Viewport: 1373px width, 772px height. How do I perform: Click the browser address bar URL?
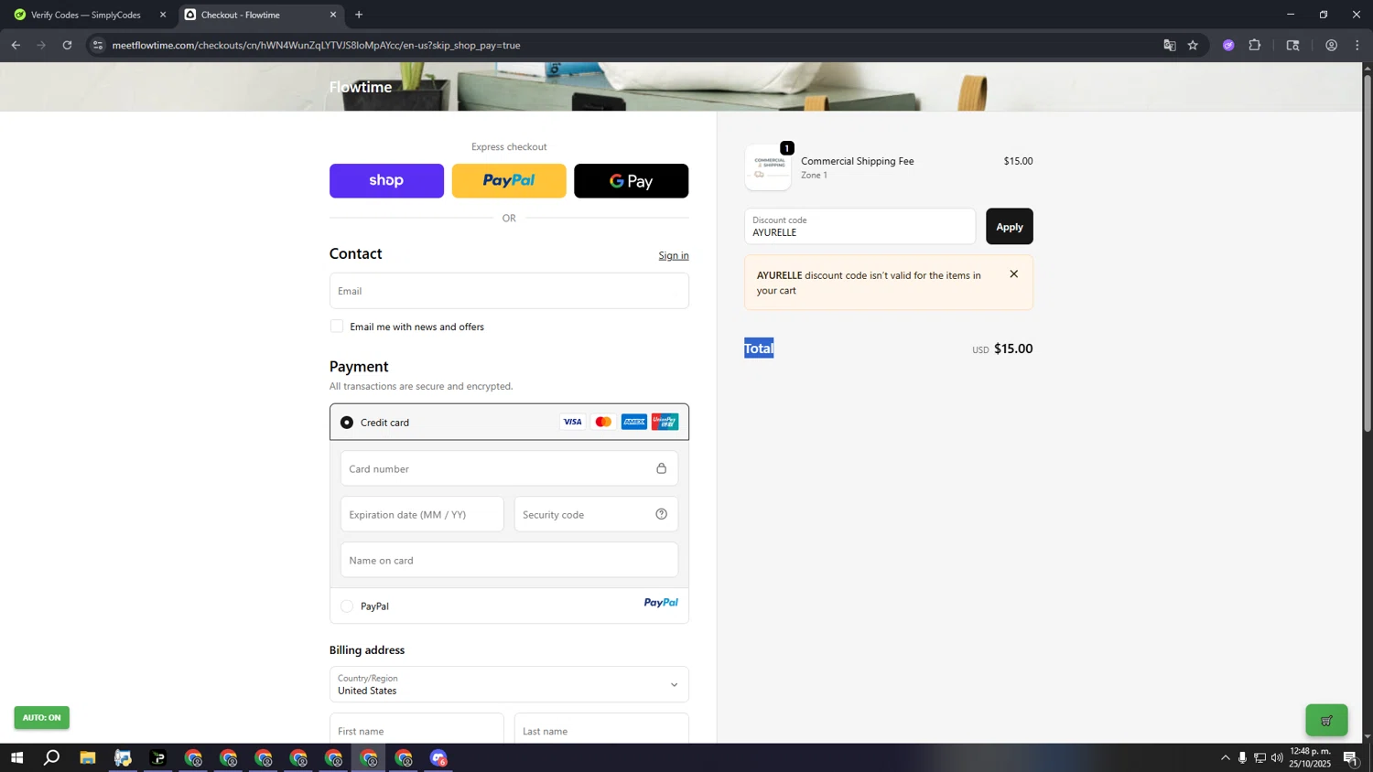coord(316,45)
